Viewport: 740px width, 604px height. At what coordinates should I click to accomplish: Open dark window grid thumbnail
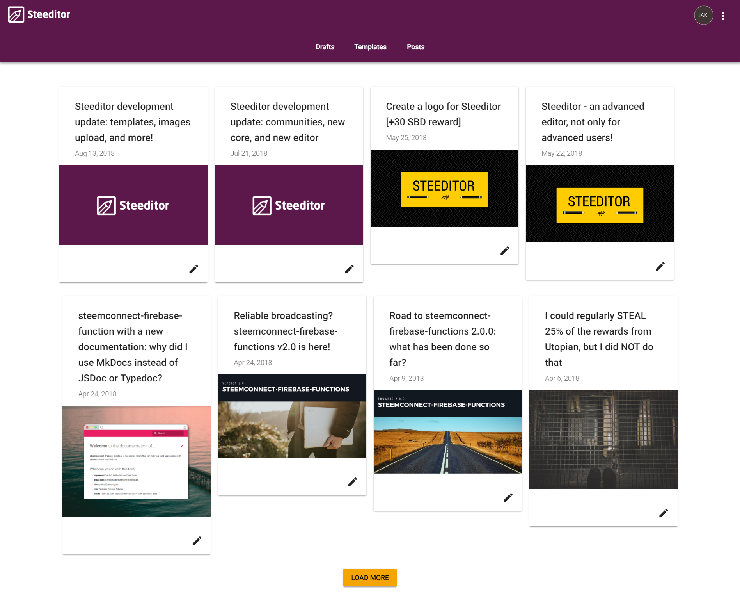[x=603, y=440]
